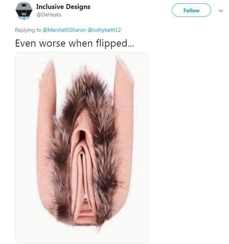This screenshot has width=229, height=244.
Task: Visit the author's profile via the bold name
Action: pos(63,7)
